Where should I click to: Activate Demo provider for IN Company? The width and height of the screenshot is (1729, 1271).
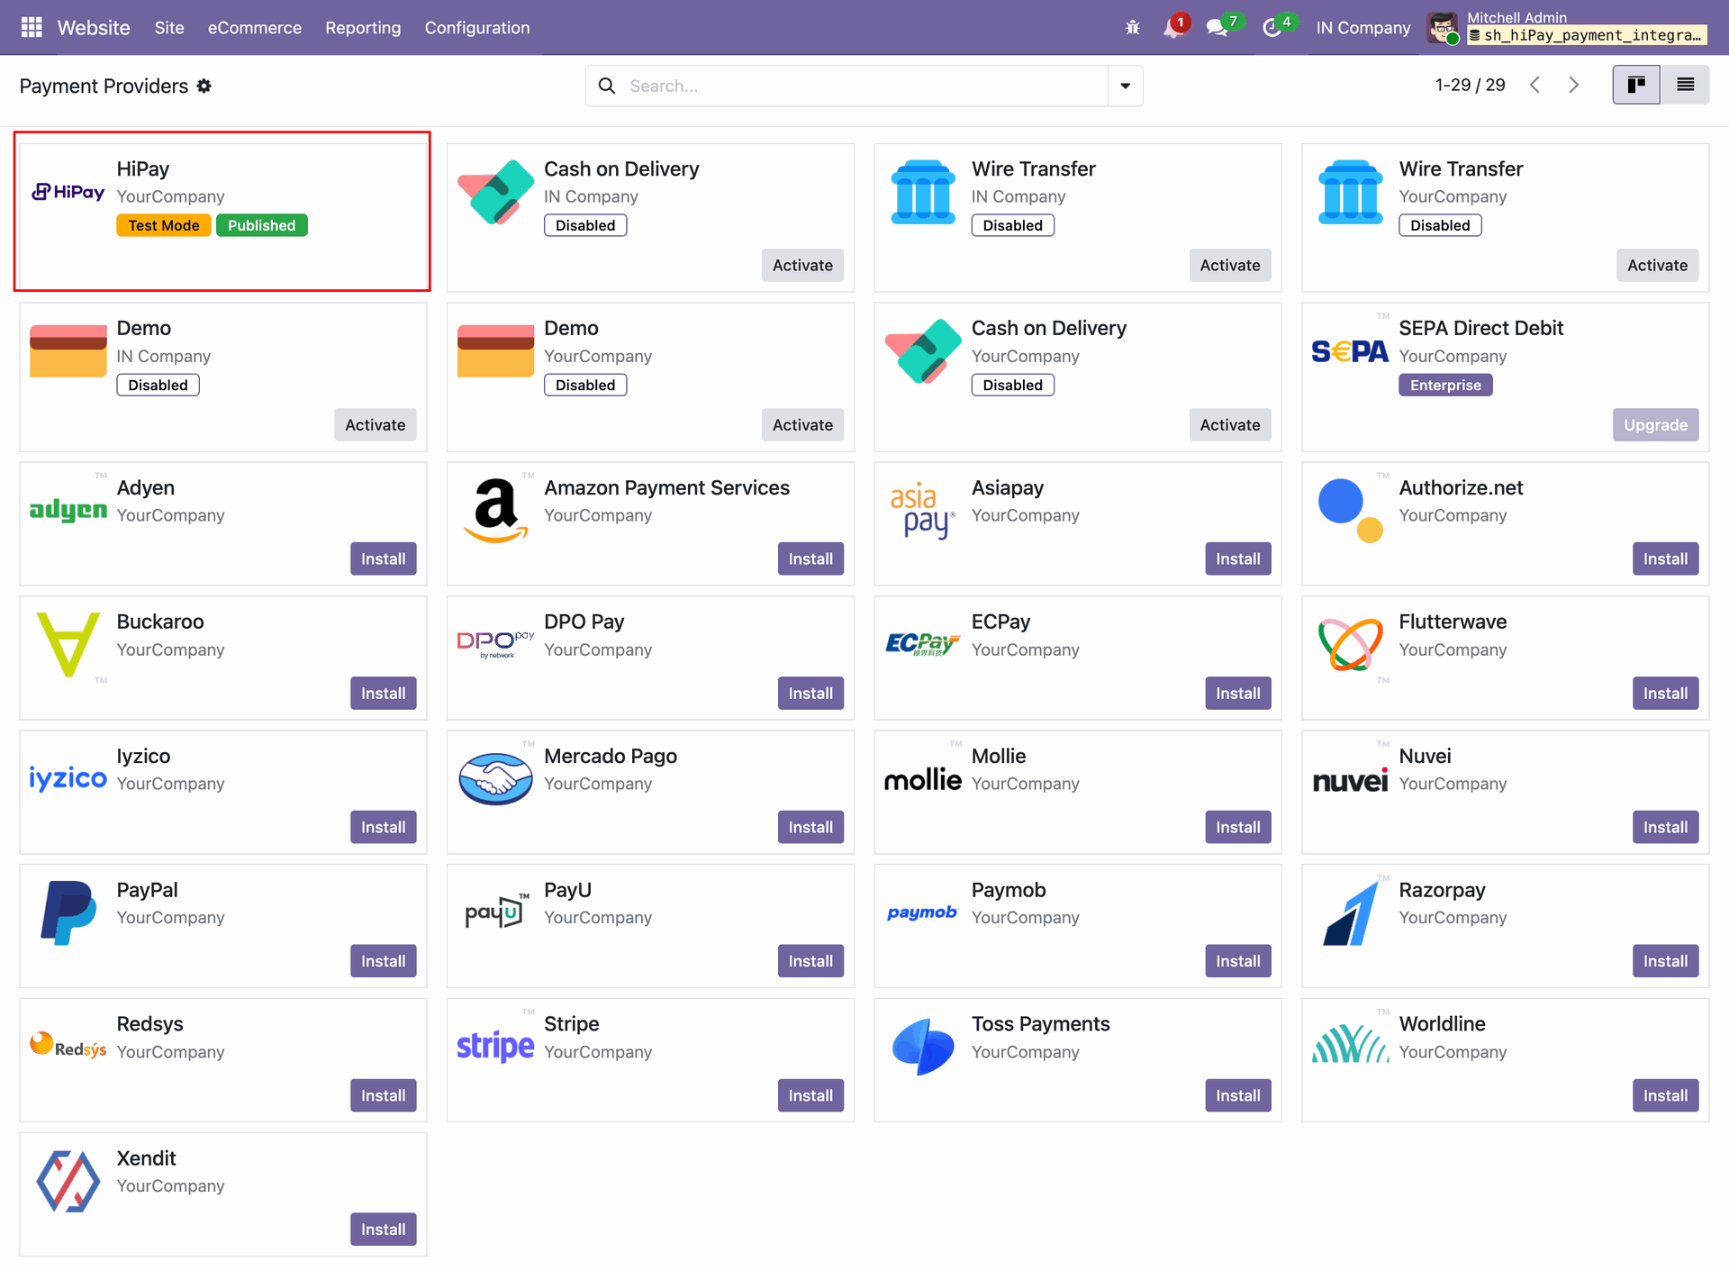(x=375, y=424)
